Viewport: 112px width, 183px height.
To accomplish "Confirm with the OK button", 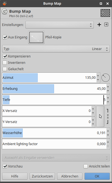I will tap(97, 176).
